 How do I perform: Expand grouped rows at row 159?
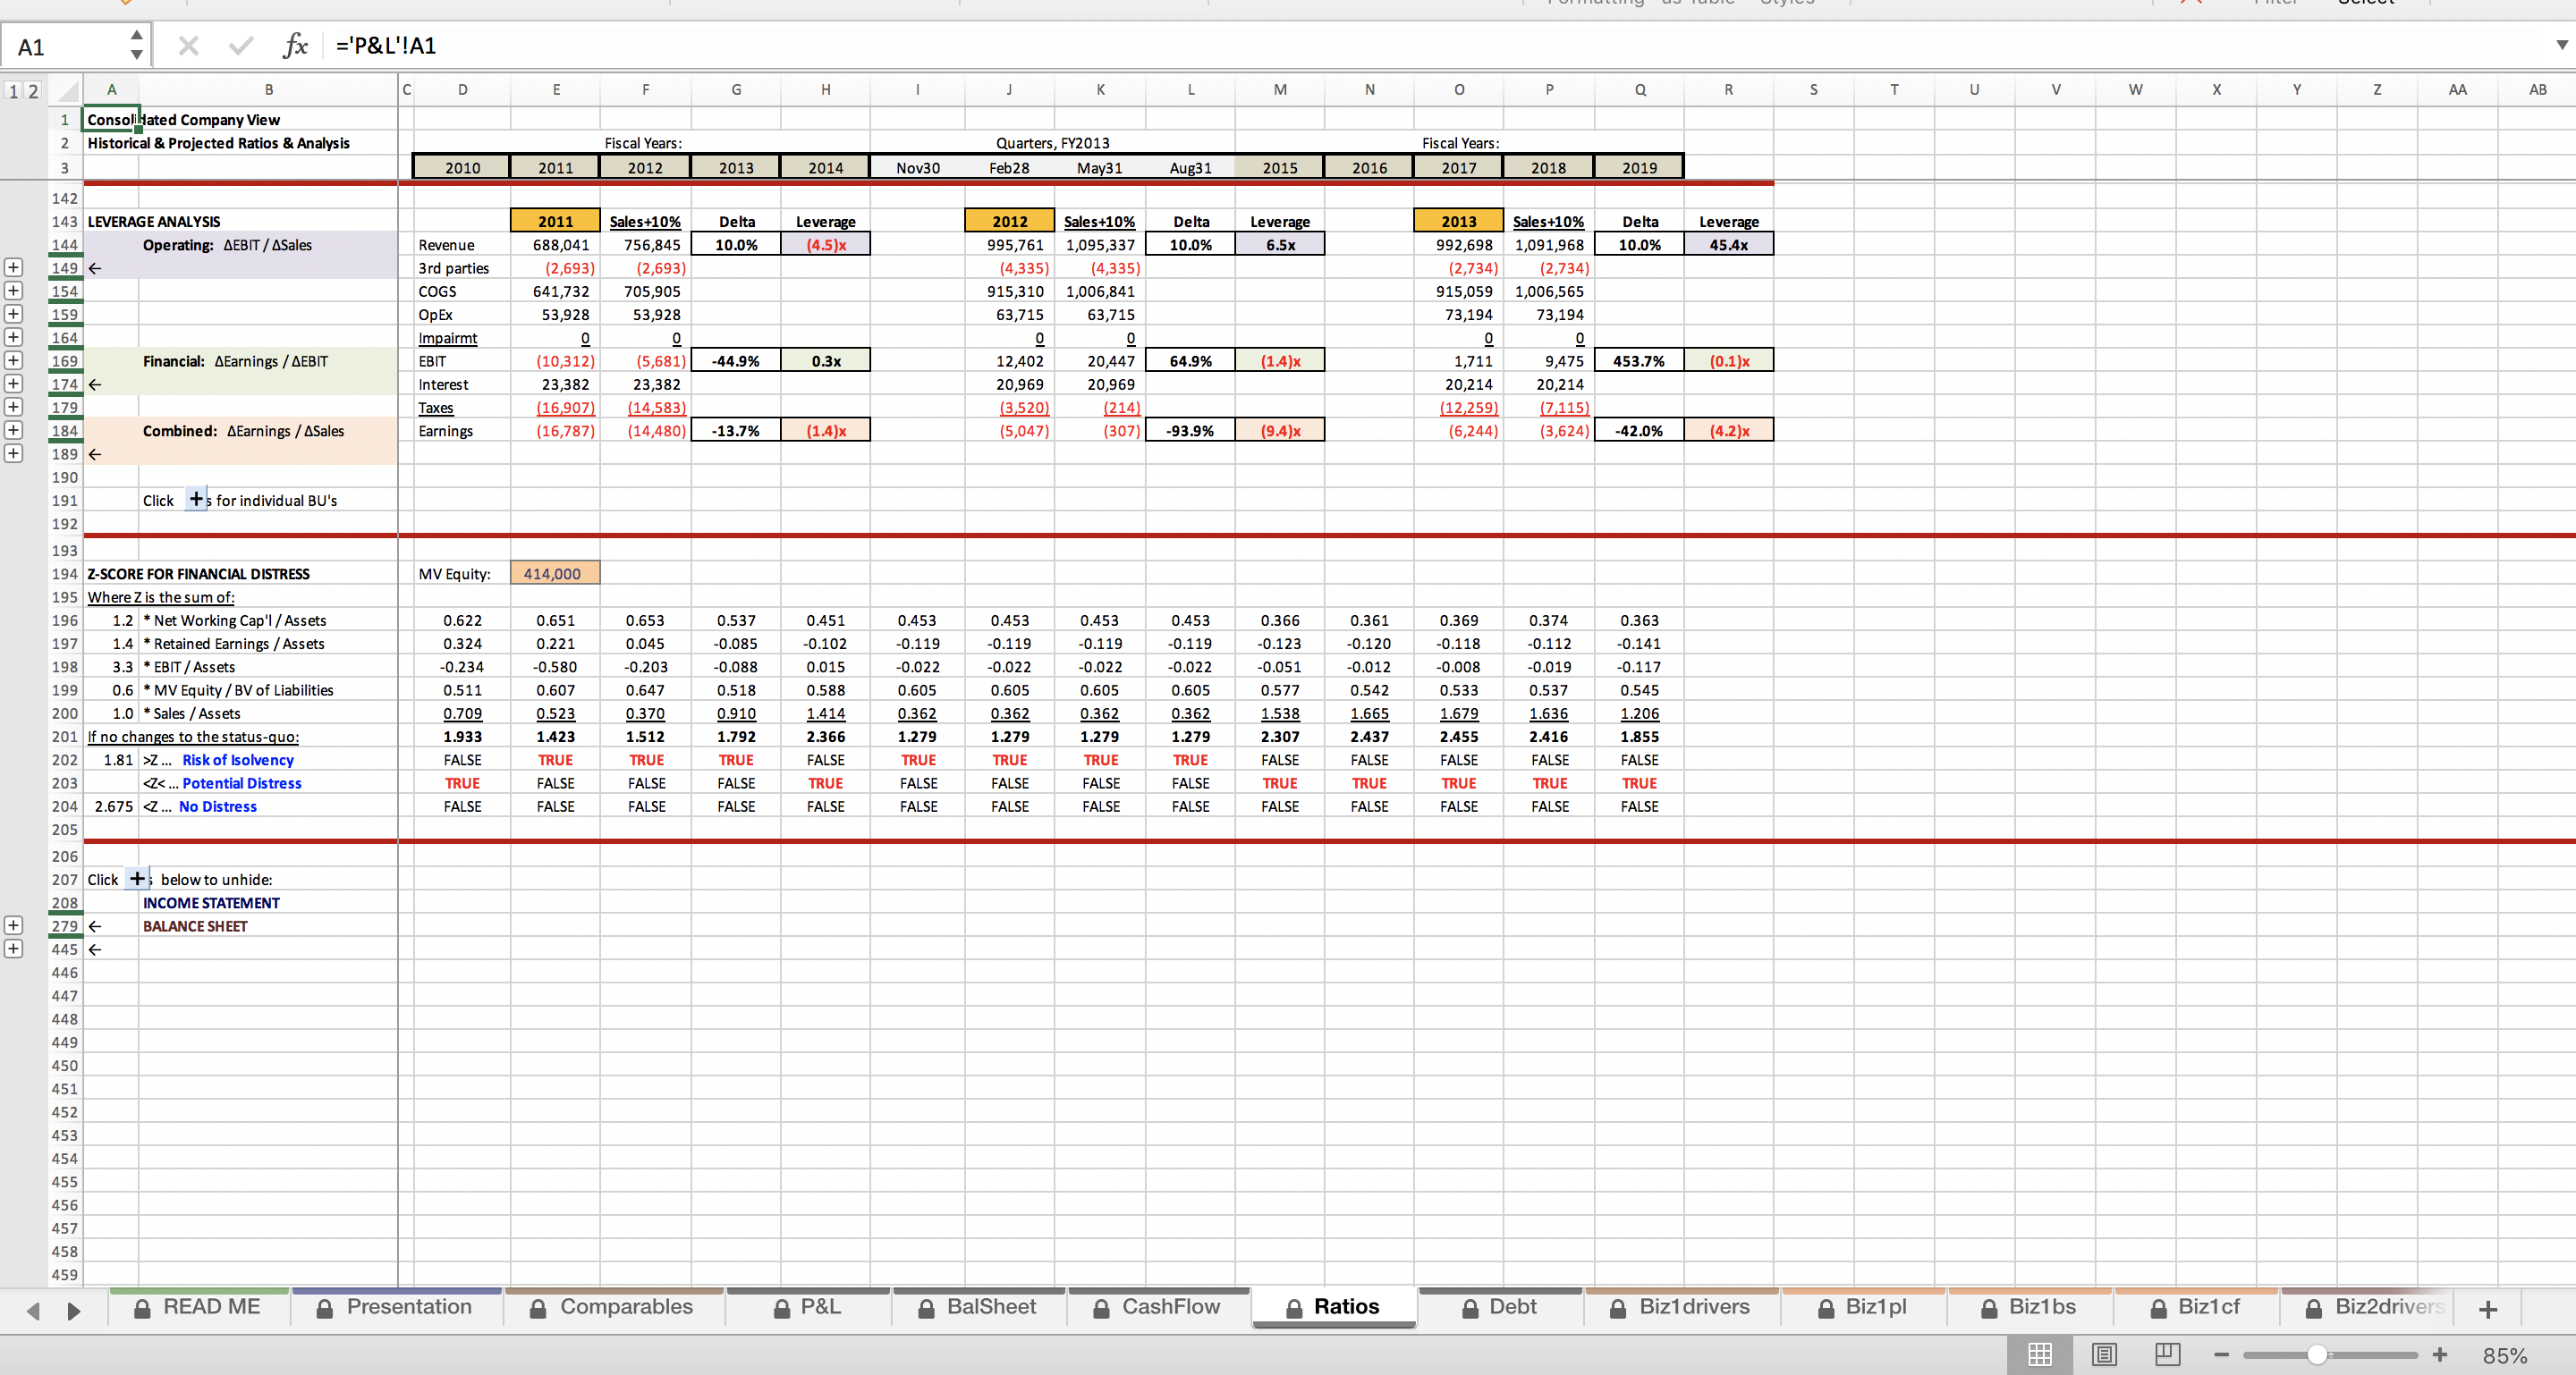pos(13,313)
